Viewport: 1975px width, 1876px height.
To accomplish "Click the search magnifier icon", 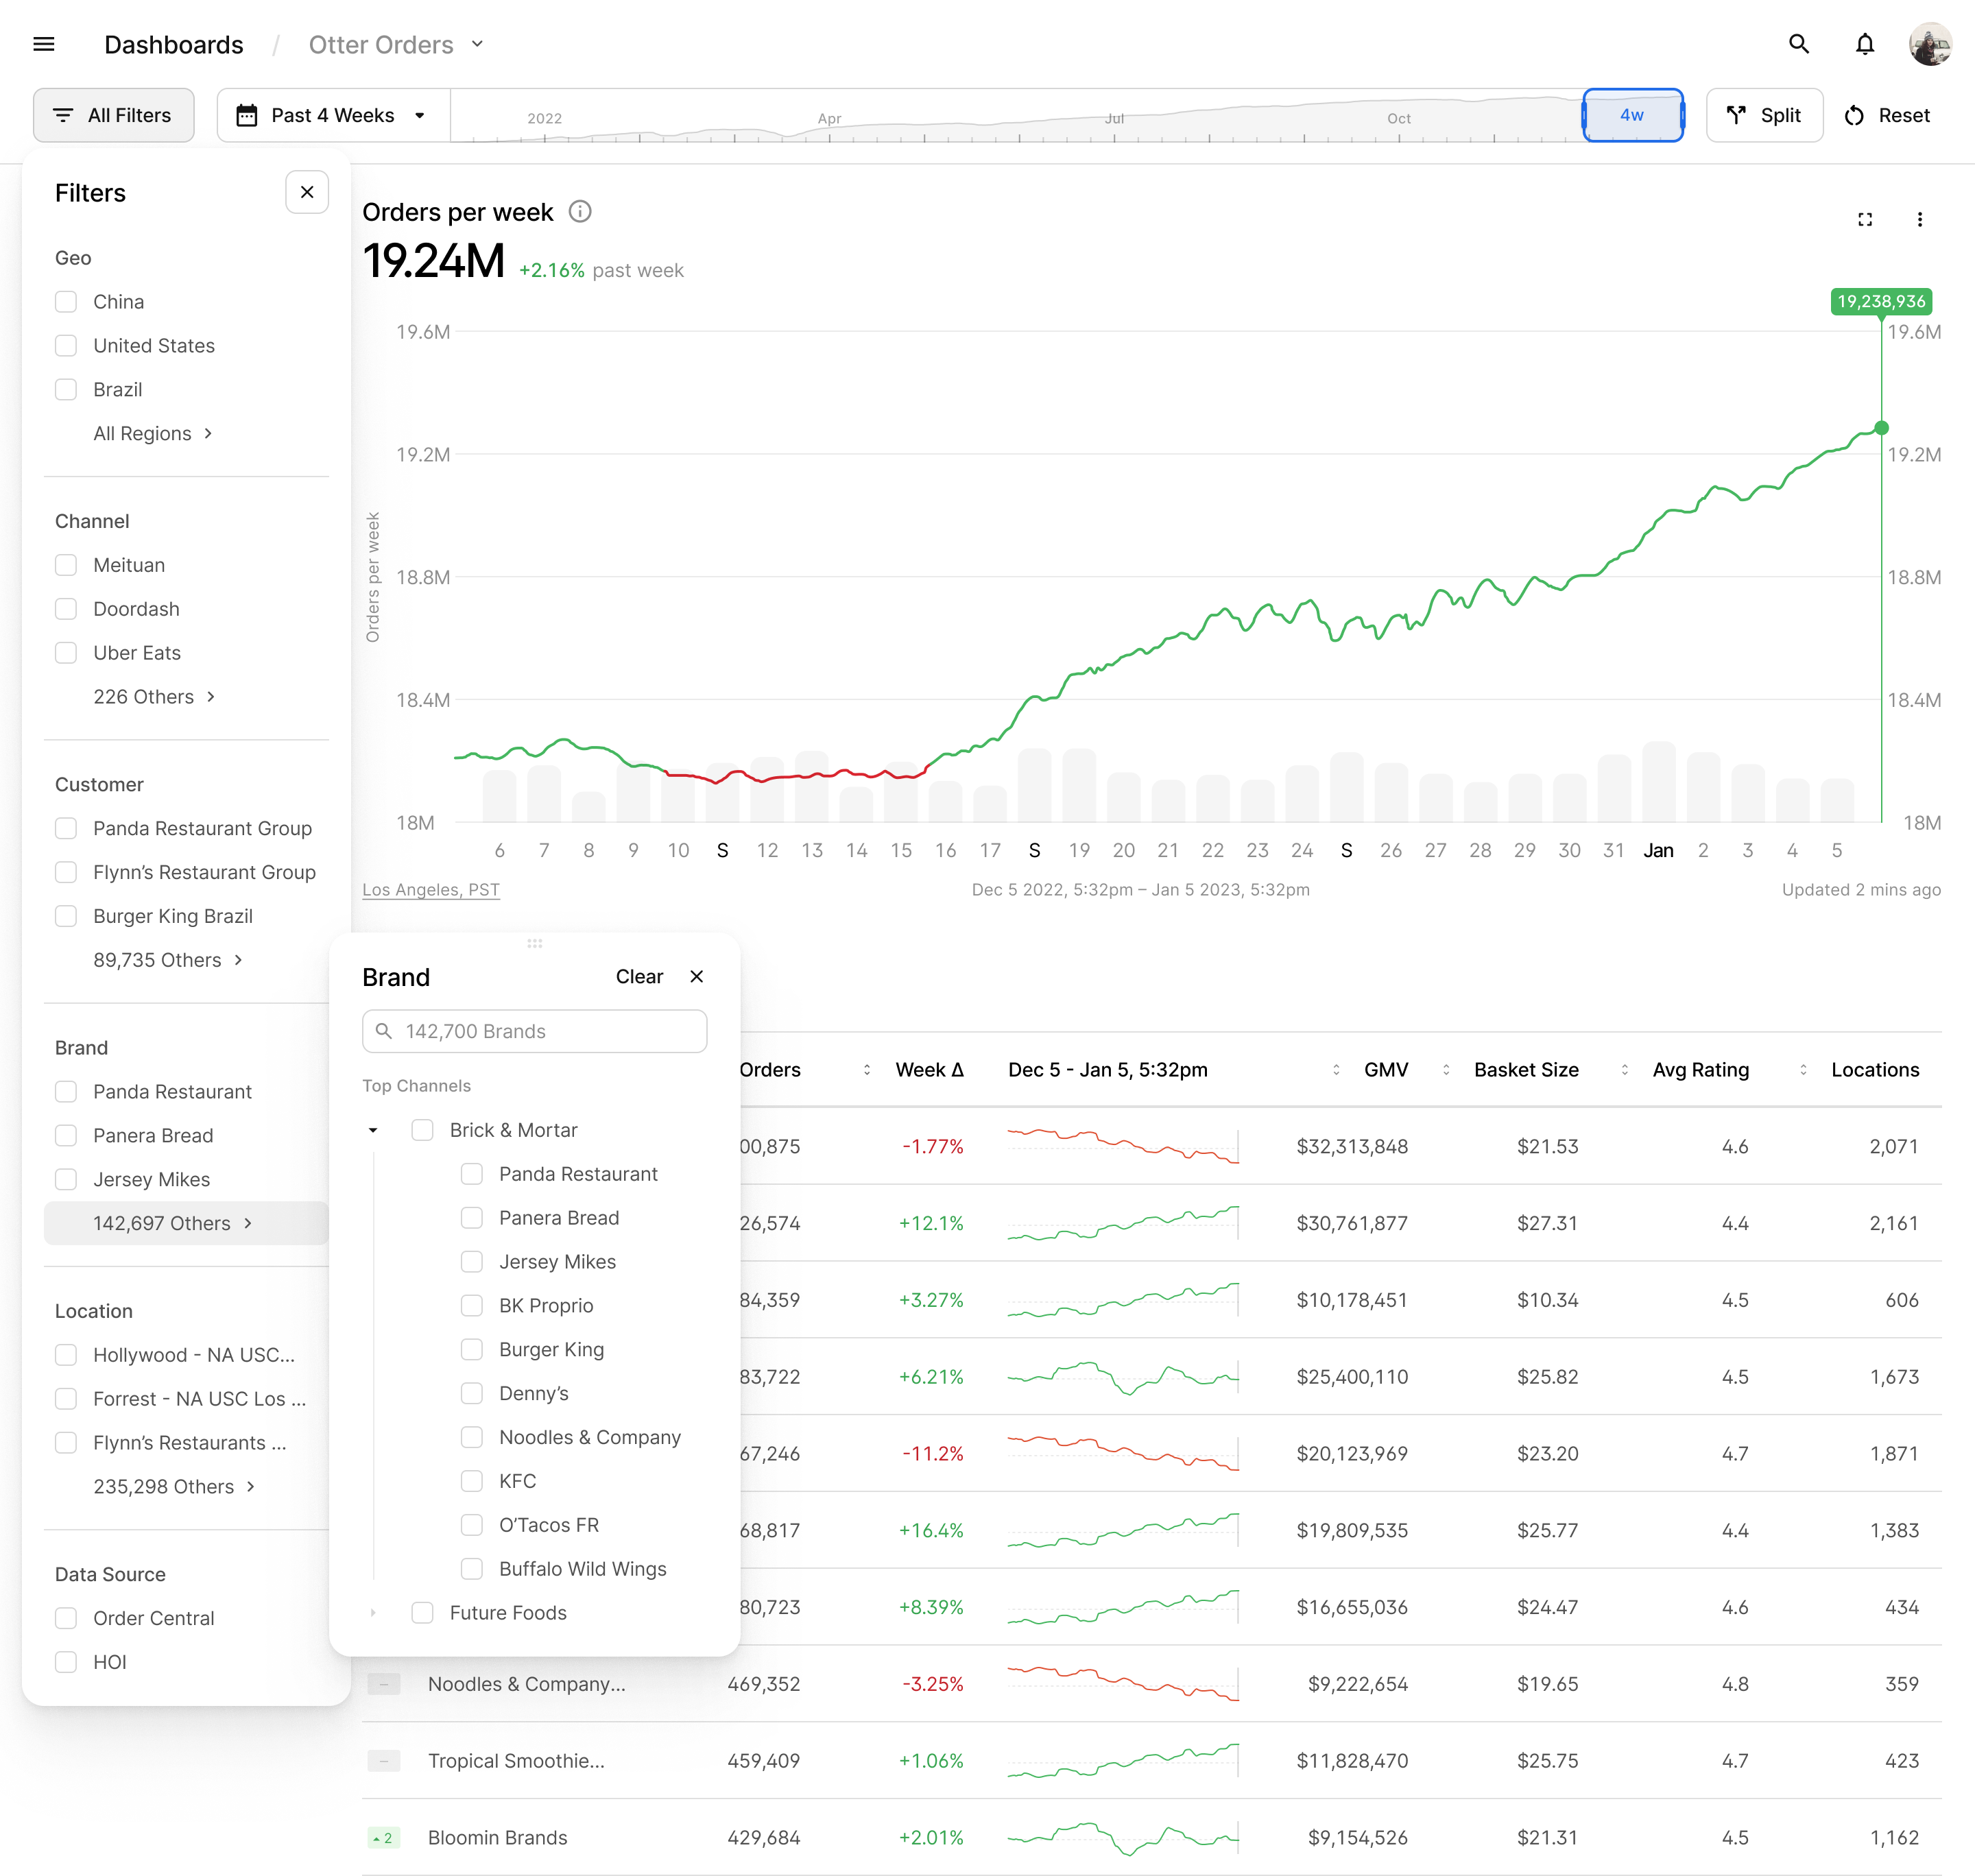I will click(x=1798, y=44).
